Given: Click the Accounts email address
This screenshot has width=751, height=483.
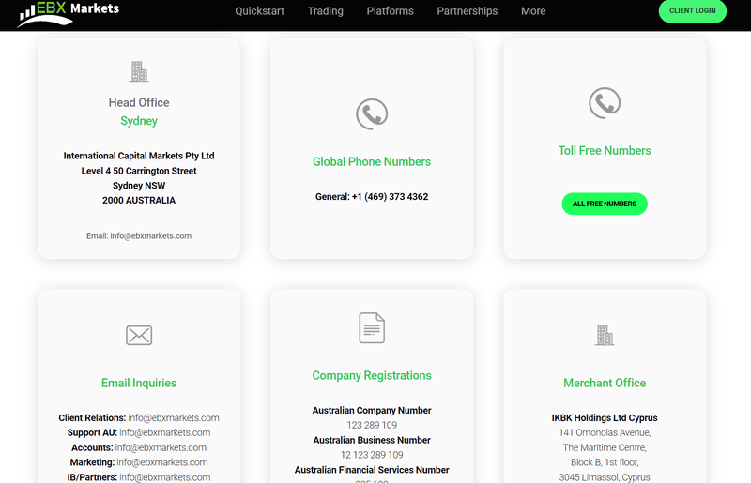Looking at the screenshot, I should coord(161,447).
